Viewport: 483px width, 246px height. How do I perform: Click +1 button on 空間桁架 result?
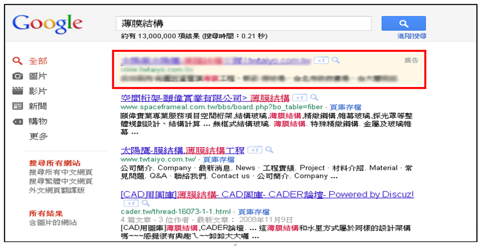point(300,98)
